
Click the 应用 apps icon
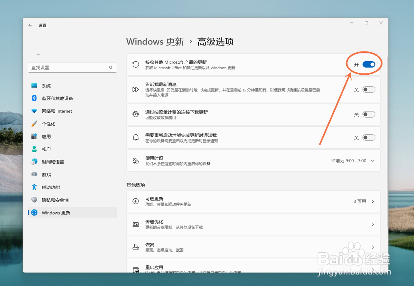(34, 136)
